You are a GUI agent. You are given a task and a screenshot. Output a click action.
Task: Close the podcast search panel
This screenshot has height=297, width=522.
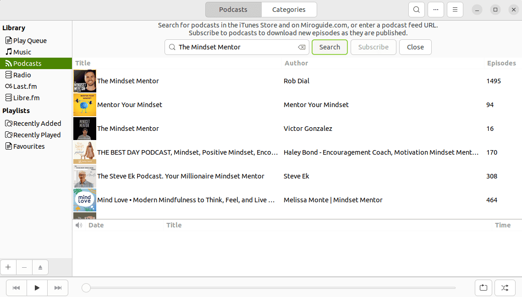pyautogui.click(x=415, y=47)
